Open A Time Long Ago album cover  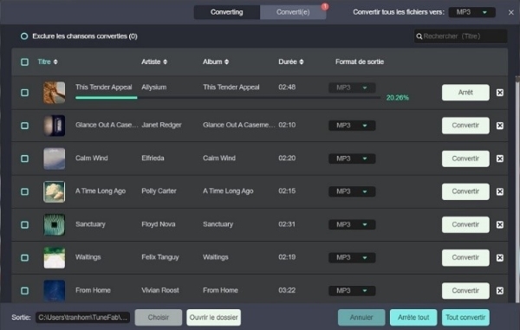coord(55,191)
